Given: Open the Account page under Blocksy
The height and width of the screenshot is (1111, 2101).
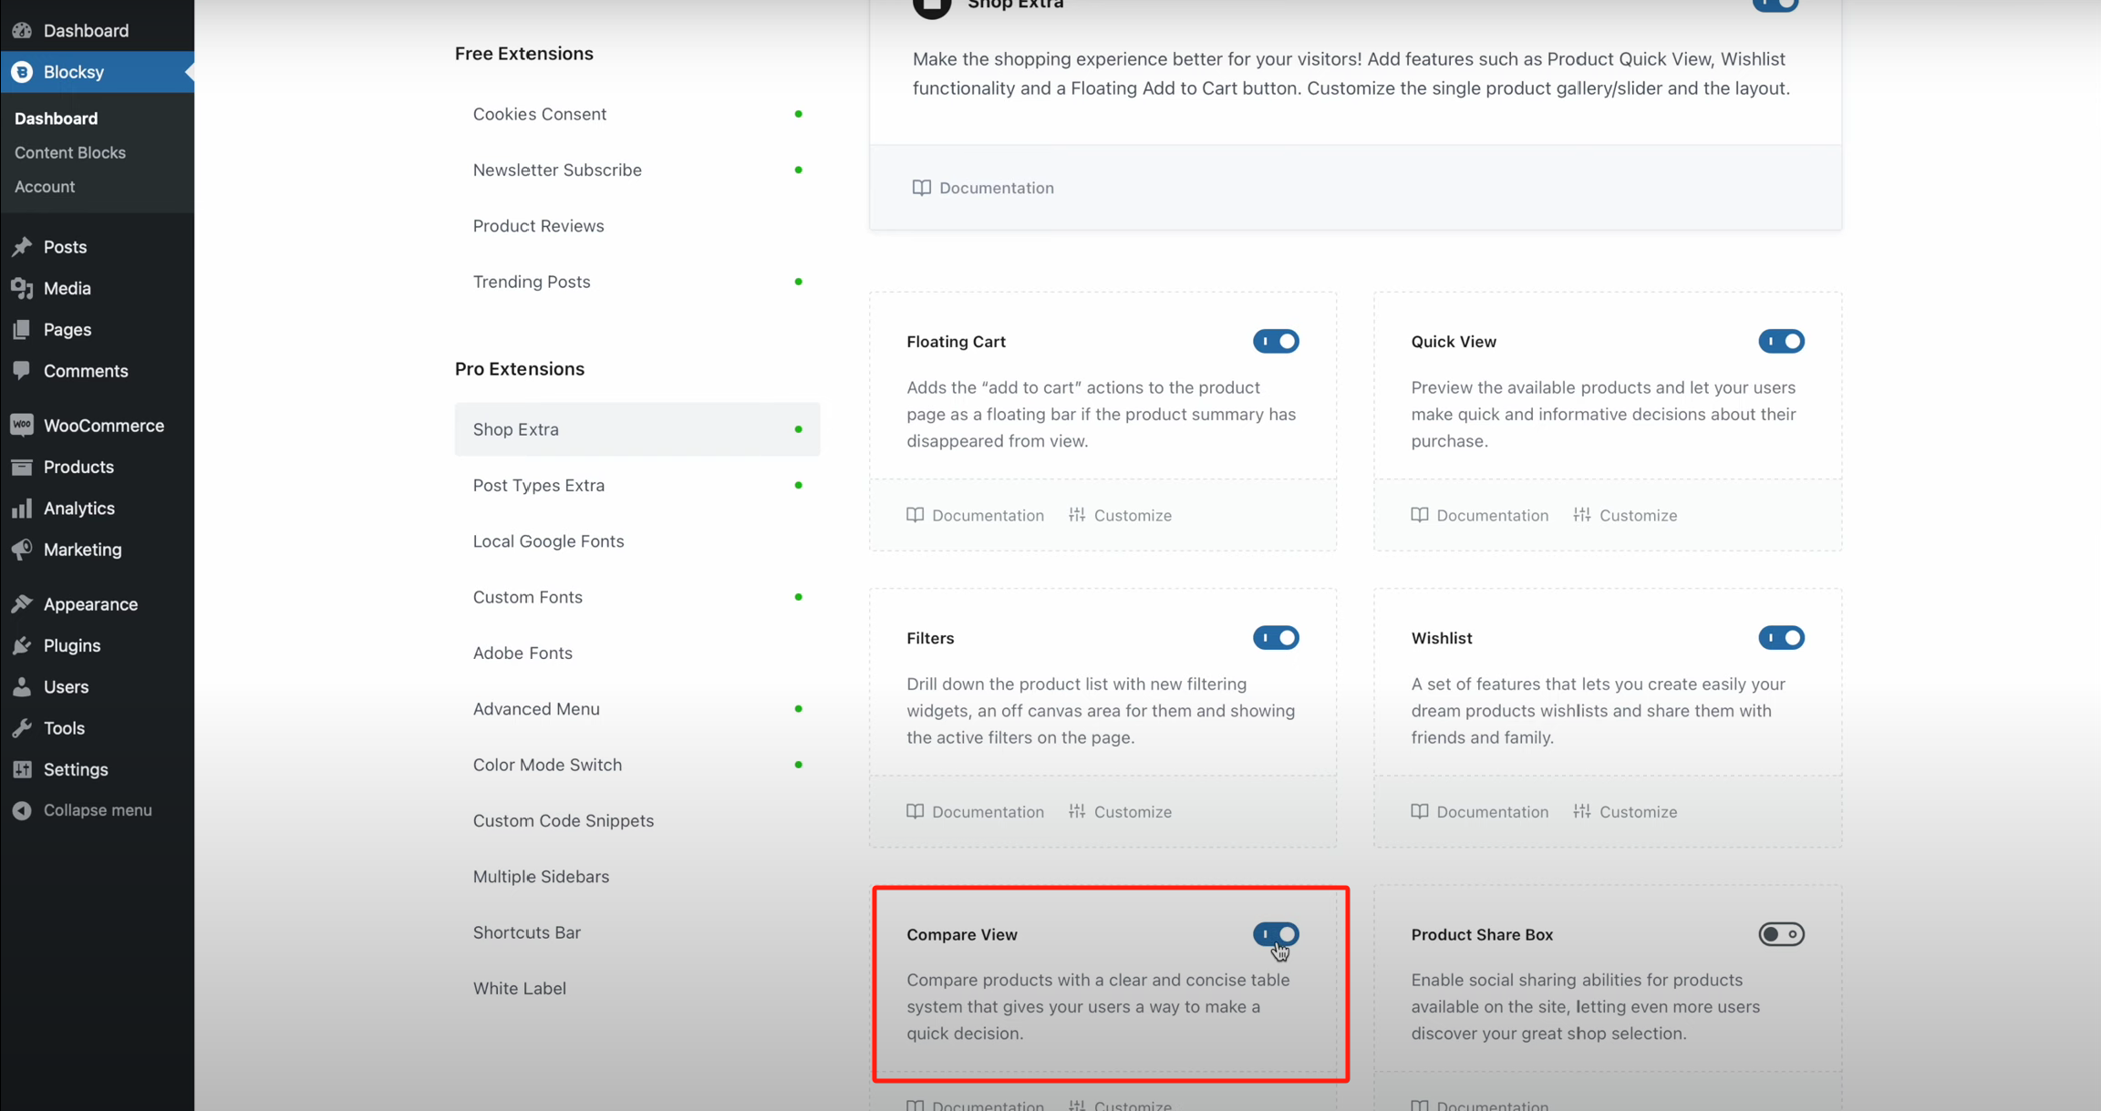Looking at the screenshot, I should [45, 186].
